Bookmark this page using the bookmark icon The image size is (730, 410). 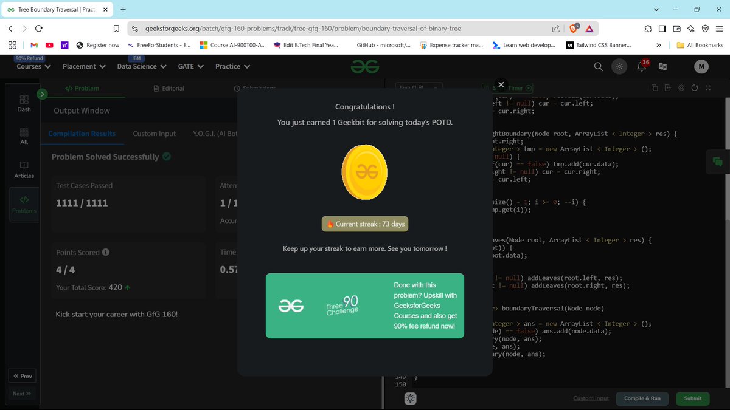116,29
